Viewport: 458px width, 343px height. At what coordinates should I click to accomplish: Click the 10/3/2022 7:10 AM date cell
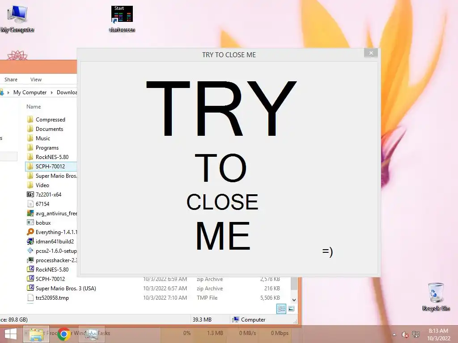165,298
